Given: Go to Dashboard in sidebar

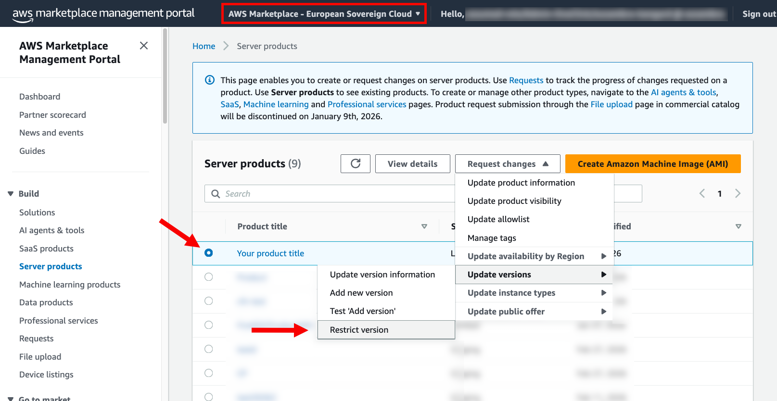Looking at the screenshot, I should point(40,97).
